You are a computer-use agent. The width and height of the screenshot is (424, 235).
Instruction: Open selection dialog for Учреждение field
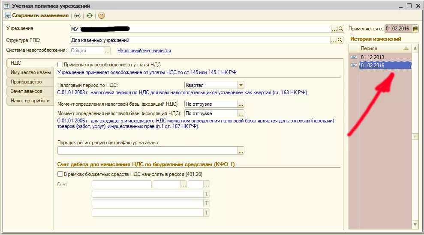point(334,29)
